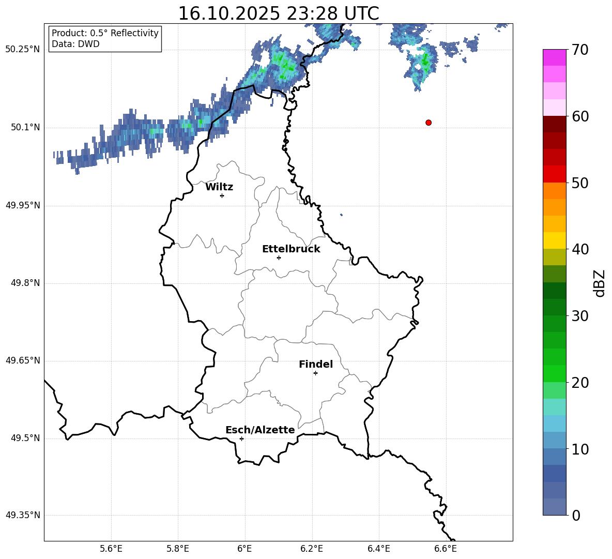The height and width of the screenshot is (559, 612).
Task: Click the tiny isolated echo east of Ettelbruck
Action: click(x=342, y=215)
